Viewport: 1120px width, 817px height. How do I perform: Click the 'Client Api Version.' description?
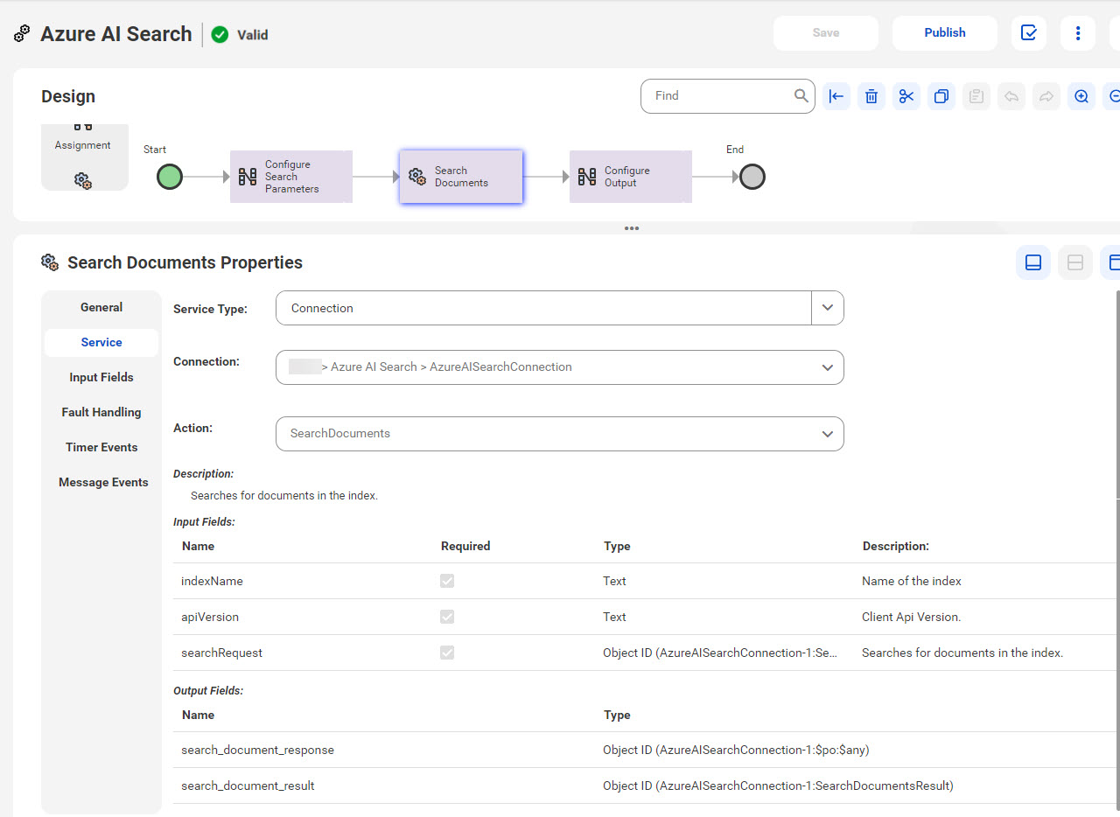tap(911, 617)
